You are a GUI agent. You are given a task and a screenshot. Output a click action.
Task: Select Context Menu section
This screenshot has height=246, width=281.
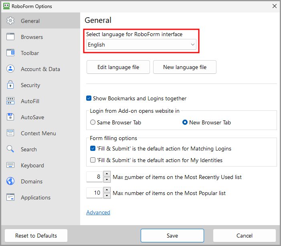point(40,133)
